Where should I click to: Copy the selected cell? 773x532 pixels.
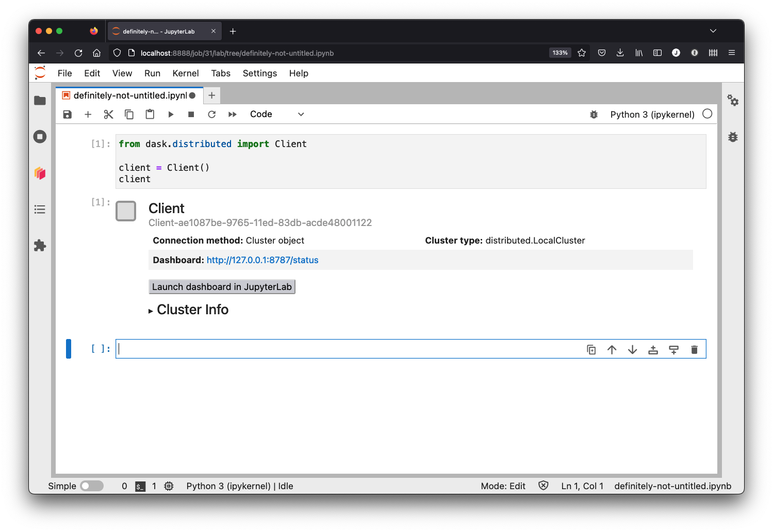129,115
